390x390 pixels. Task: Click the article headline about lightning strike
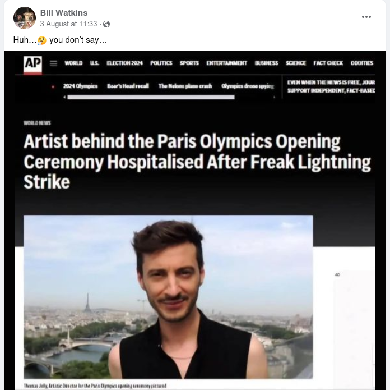pyautogui.click(x=197, y=162)
